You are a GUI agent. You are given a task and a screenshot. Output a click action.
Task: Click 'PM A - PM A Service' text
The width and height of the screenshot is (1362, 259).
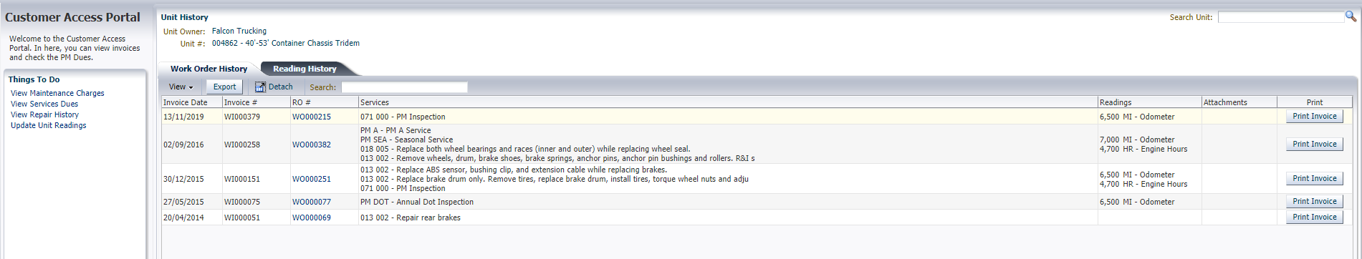395,130
